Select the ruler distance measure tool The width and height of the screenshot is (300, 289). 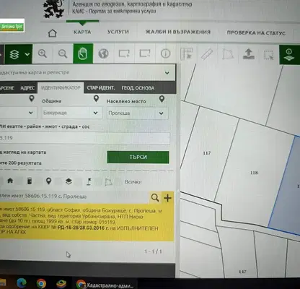[207, 54]
